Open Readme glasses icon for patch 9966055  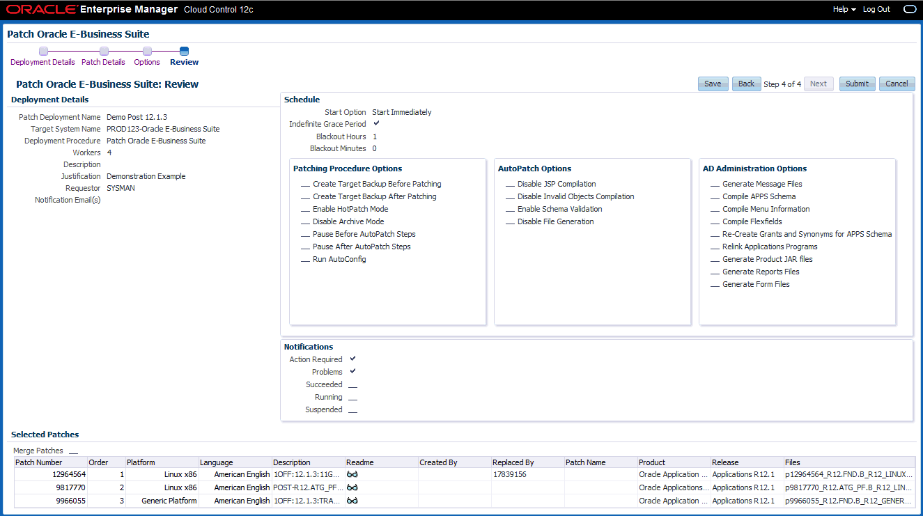[x=352, y=501]
